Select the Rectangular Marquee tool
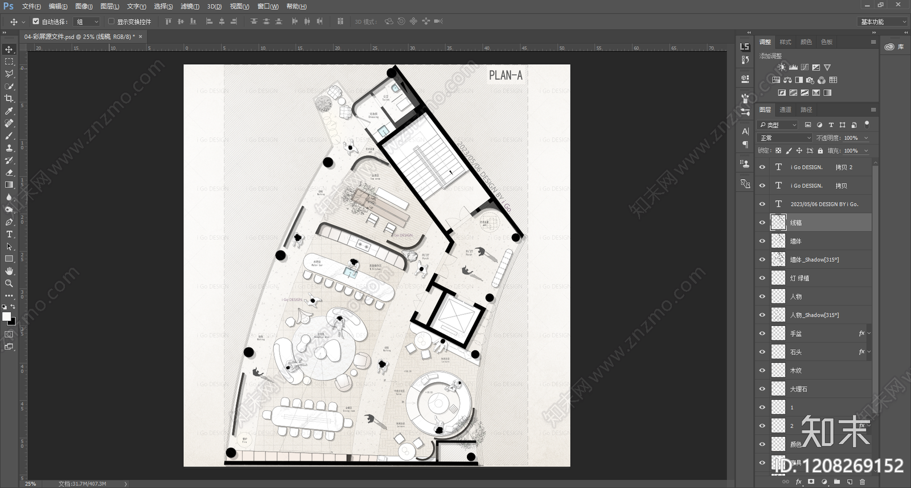The height and width of the screenshot is (488, 911). [9, 61]
